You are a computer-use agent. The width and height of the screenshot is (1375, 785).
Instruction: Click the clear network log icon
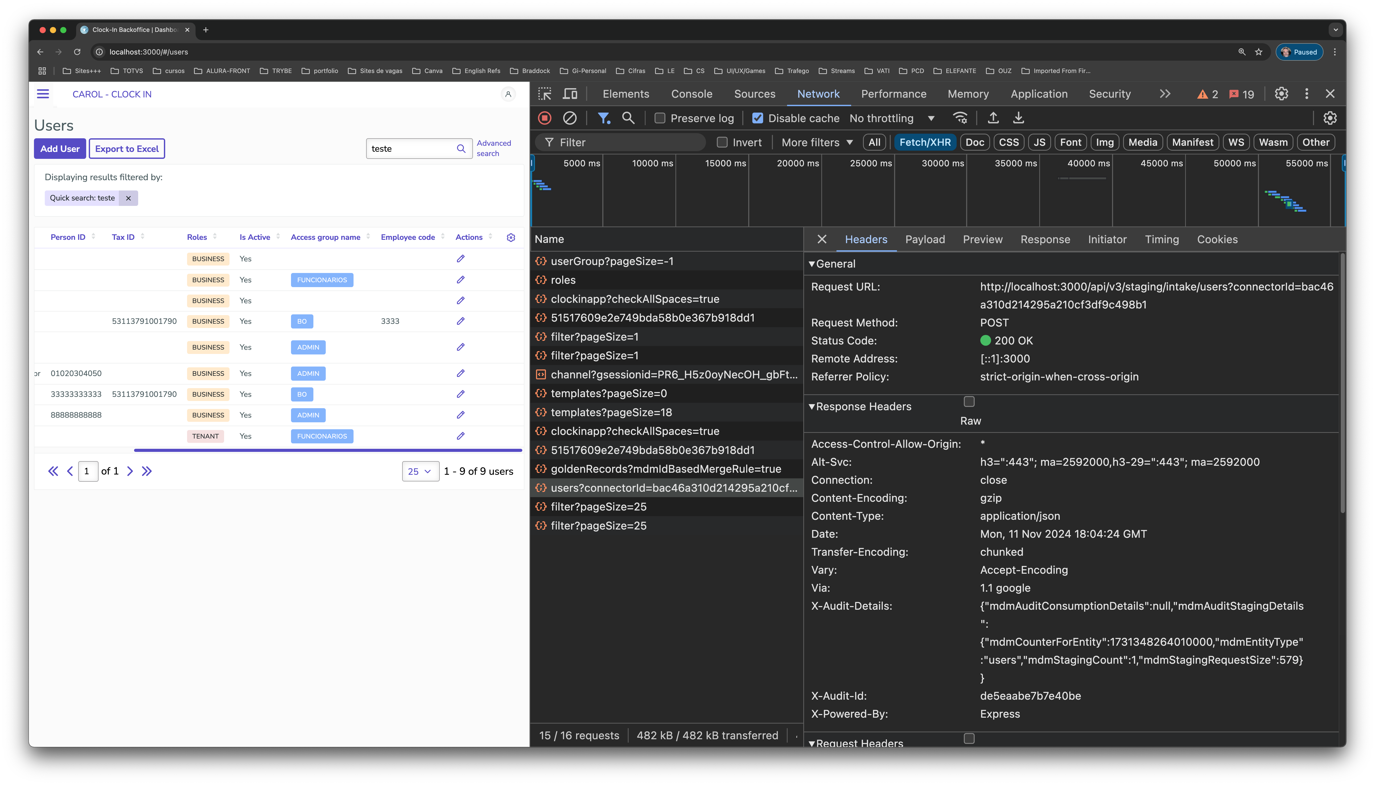click(570, 118)
